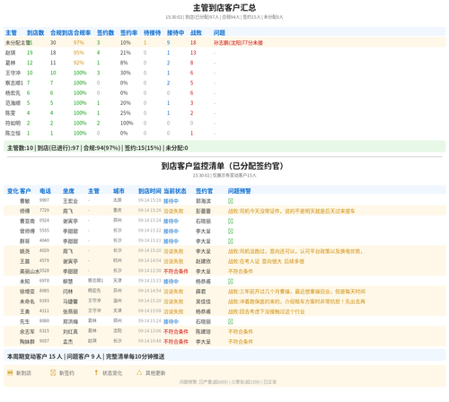Image resolution: width=449 pixels, height=402 pixels.
Task: Click the 95% compliance rate value
Action: [x=79, y=53]
